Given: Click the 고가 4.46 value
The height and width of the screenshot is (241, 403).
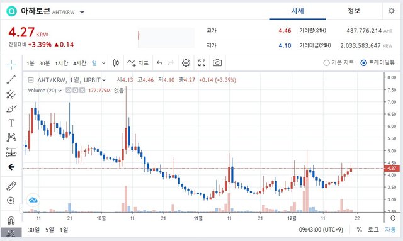Looking at the screenshot, I should (x=285, y=31).
